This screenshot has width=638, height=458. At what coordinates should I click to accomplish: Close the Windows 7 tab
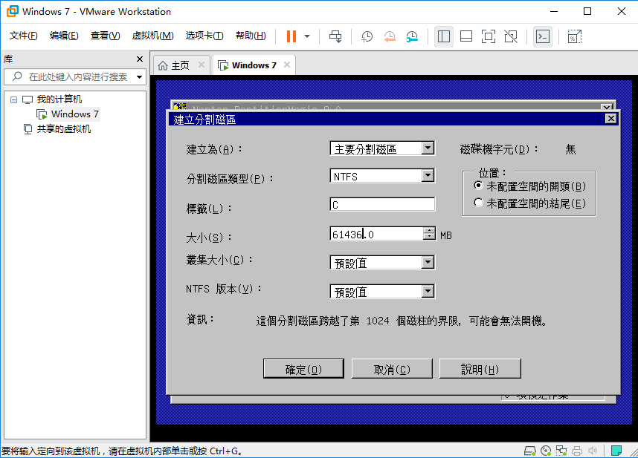click(x=287, y=65)
